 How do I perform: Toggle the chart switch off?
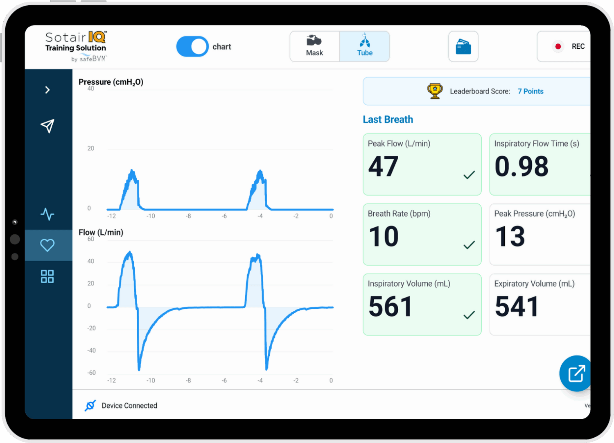(192, 47)
